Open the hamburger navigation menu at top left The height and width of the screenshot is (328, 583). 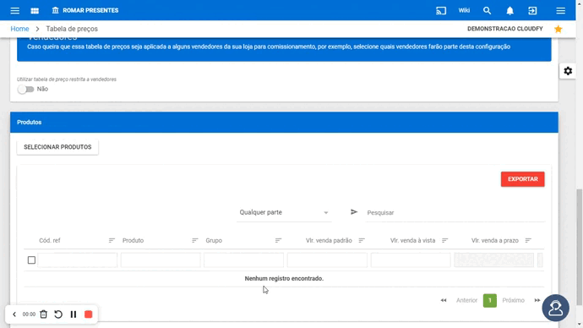point(15,10)
